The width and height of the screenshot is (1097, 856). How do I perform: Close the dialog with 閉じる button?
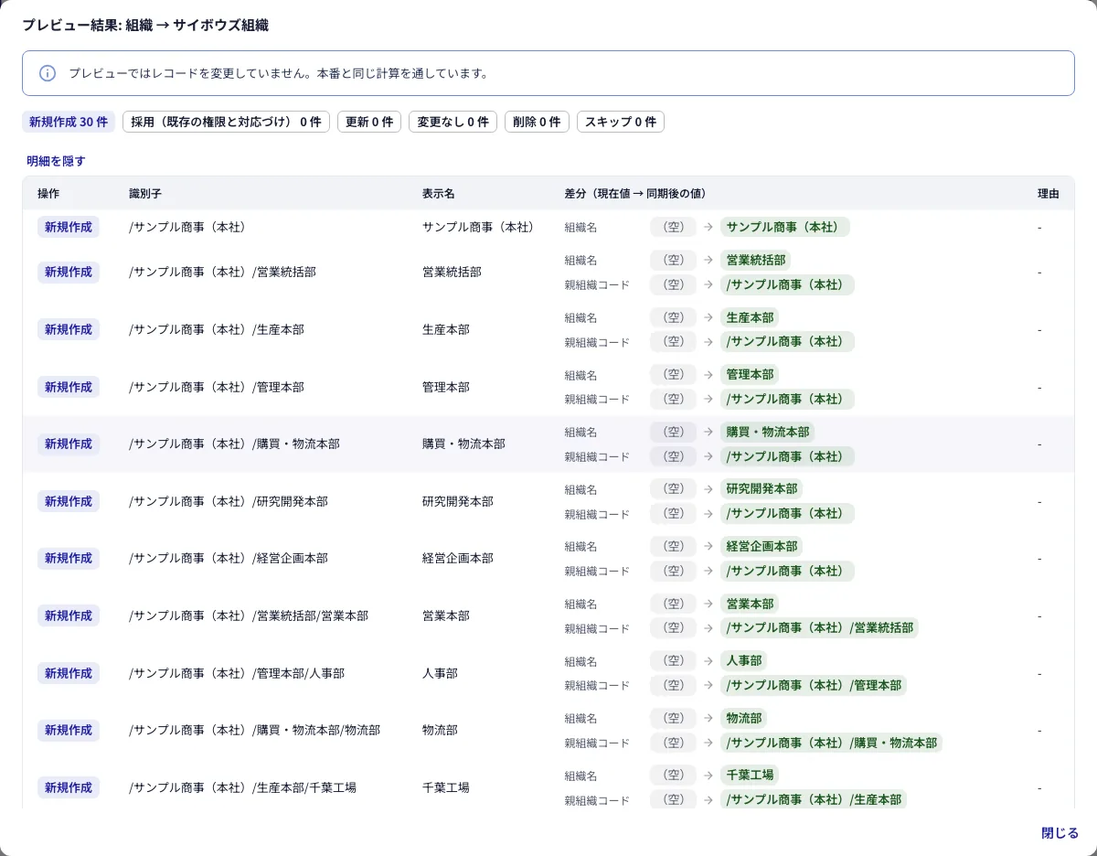(1060, 833)
